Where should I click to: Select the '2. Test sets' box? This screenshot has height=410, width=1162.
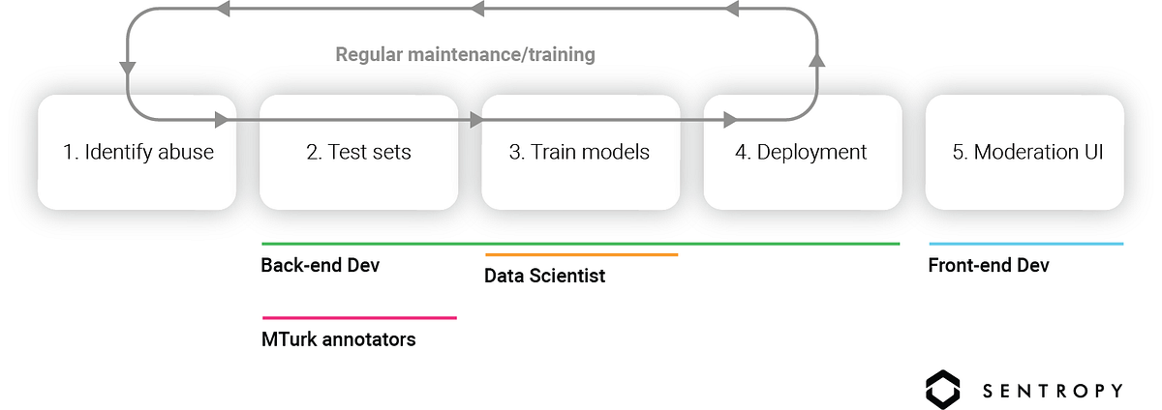click(x=358, y=152)
